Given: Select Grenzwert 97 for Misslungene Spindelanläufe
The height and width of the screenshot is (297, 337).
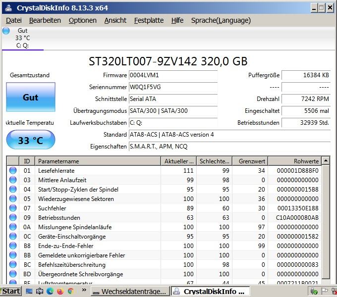Looking at the screenshot, I should (261, 227).
